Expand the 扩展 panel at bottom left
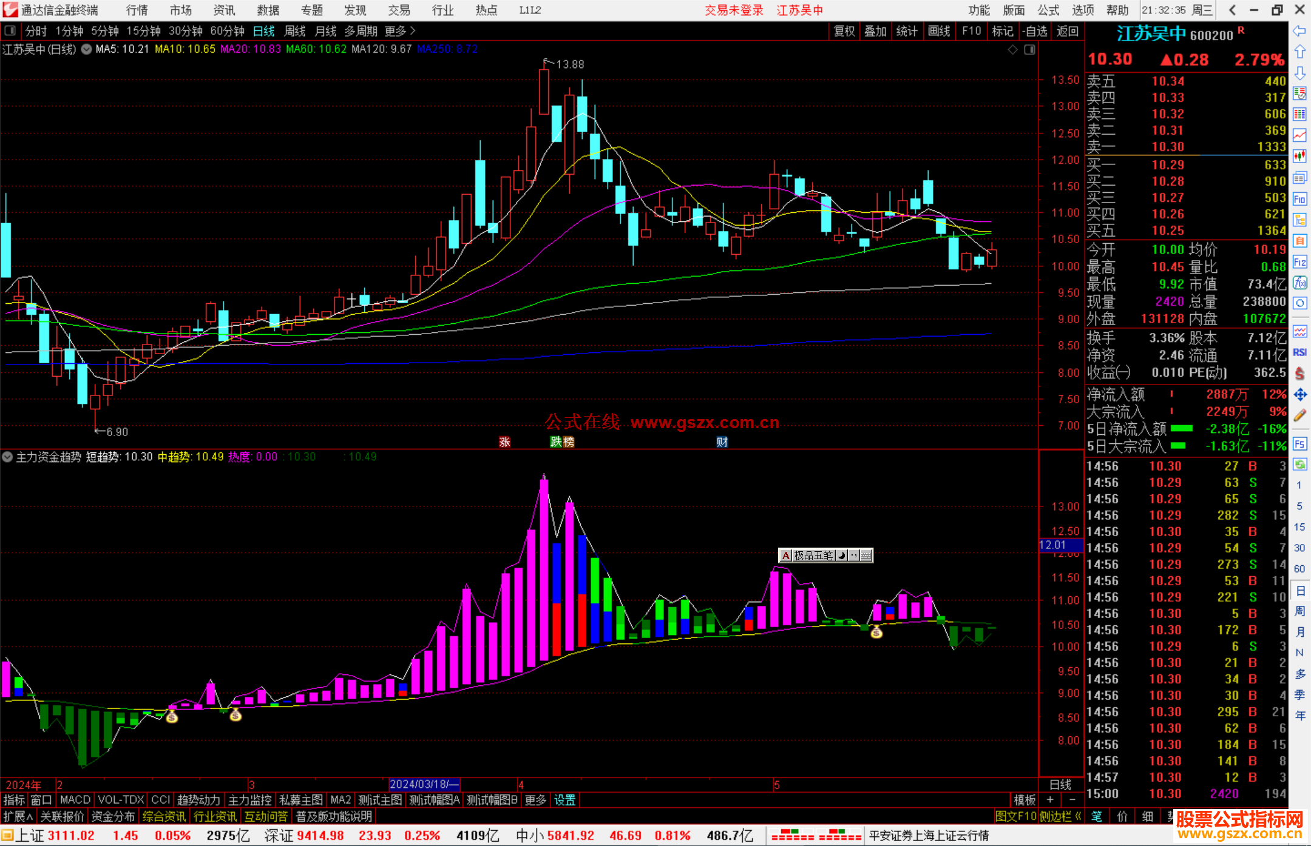The image size is (1311, 846). point(18,816)
